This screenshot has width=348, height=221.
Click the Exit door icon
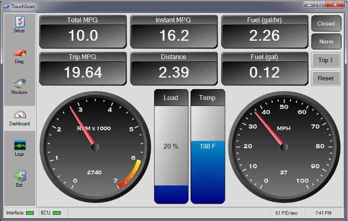click(19, 177)
